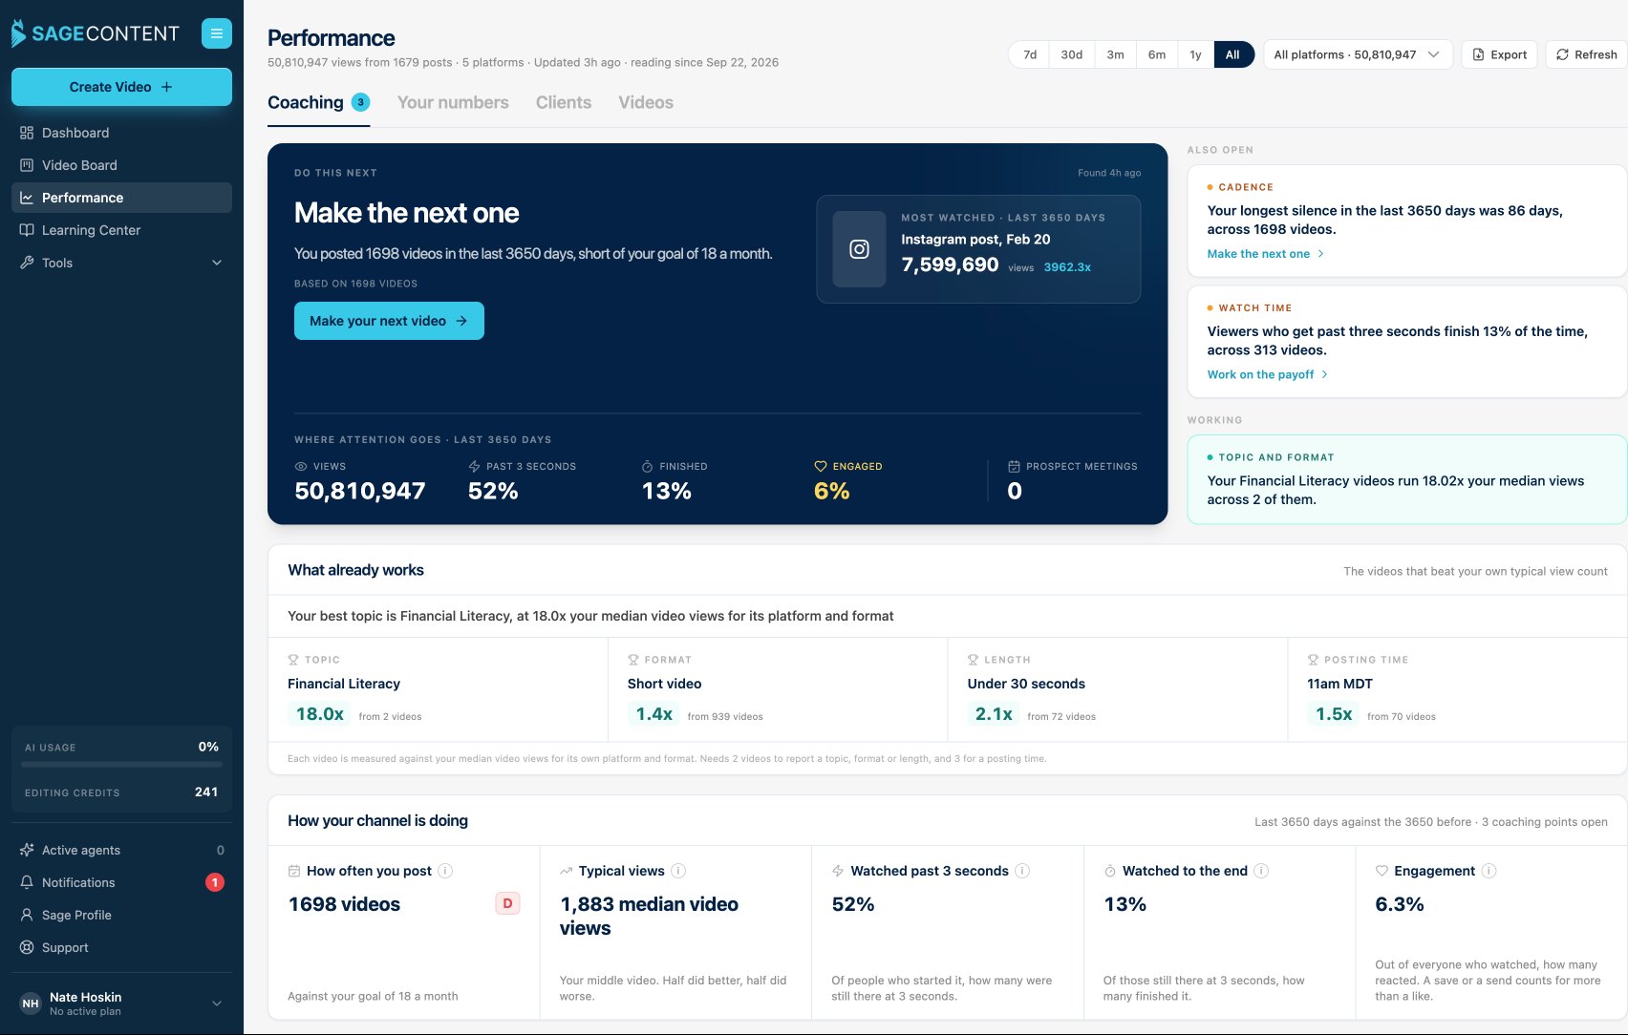This screenshot has height=1035, width=1628.
Task: Click the Notifications bell icon
Action: click(27, 882)
